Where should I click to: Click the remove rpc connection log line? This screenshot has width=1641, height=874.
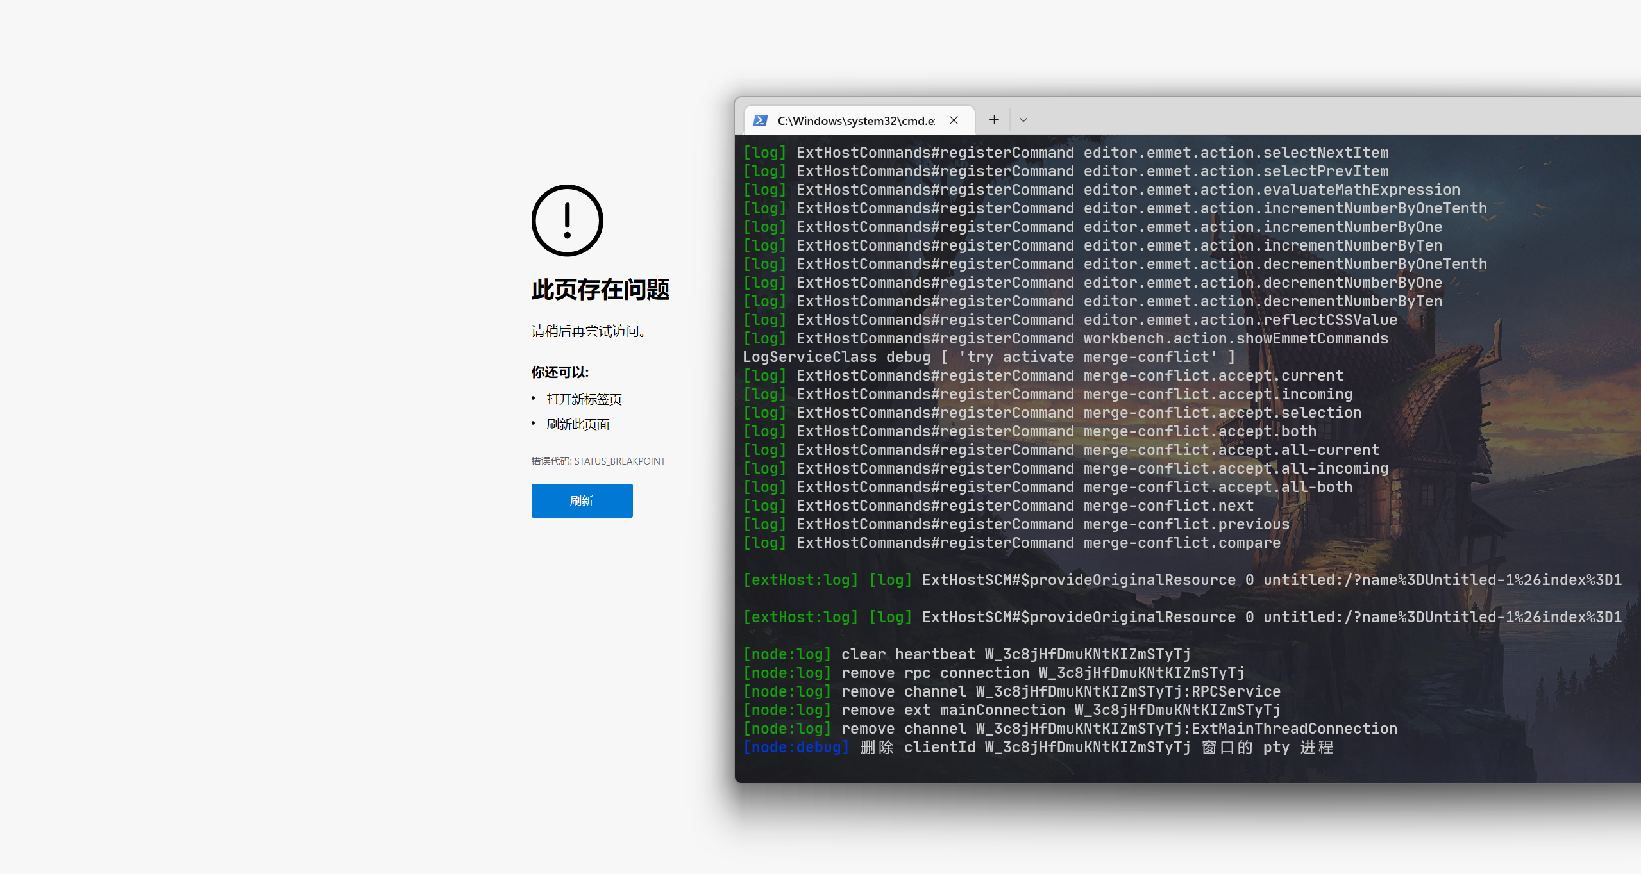pos(994,673)
